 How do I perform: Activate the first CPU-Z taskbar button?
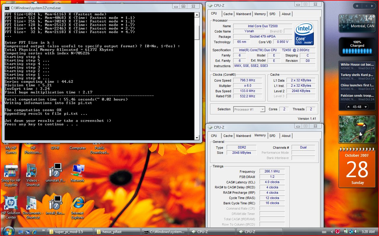coord(212,232)
